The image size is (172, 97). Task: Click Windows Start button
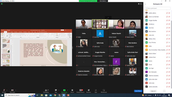click(2, 95)
